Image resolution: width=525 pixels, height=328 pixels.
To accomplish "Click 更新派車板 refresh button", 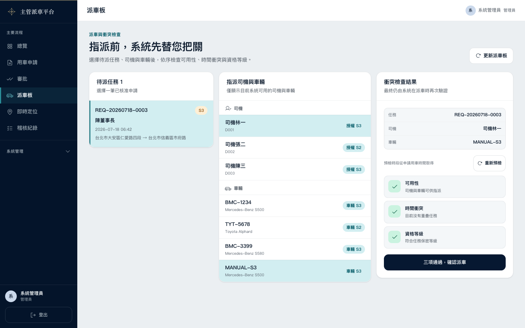I will pos(491,56).
